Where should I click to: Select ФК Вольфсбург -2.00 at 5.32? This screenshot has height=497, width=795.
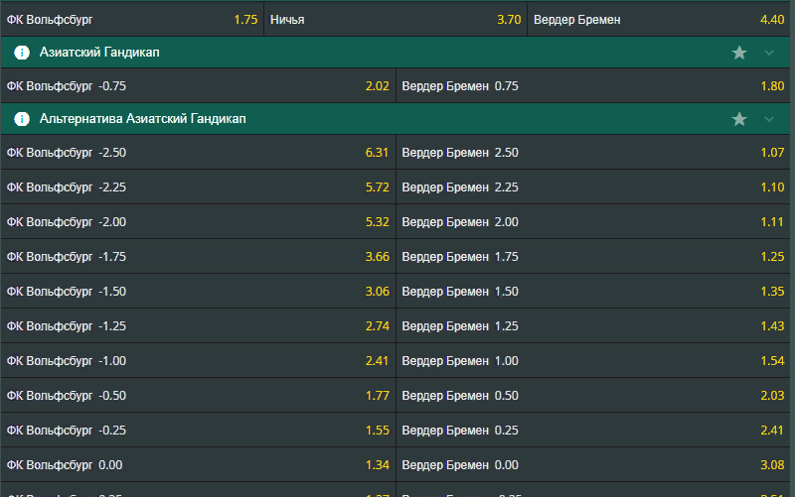(x=198, y=221)
